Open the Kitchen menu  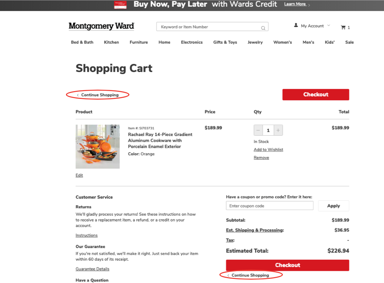[112, 42]
